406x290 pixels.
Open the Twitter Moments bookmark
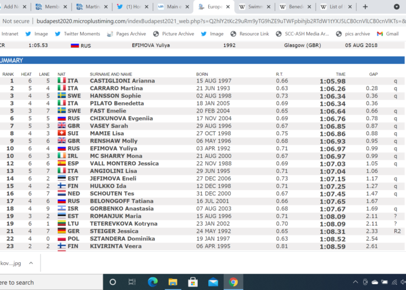[x=81, y=34]
